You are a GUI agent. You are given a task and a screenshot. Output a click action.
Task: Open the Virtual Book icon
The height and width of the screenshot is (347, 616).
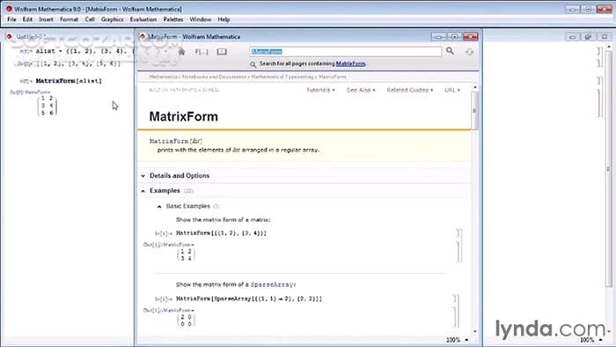pyautogui.click(x=222, y=52)
